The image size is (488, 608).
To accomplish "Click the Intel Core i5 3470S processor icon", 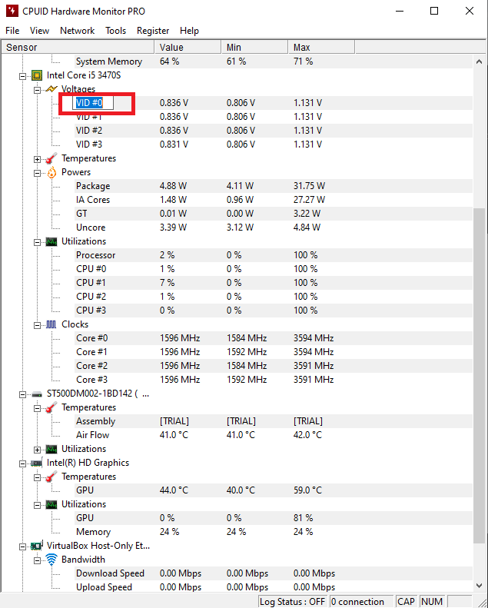I will (x=37, y=75).
